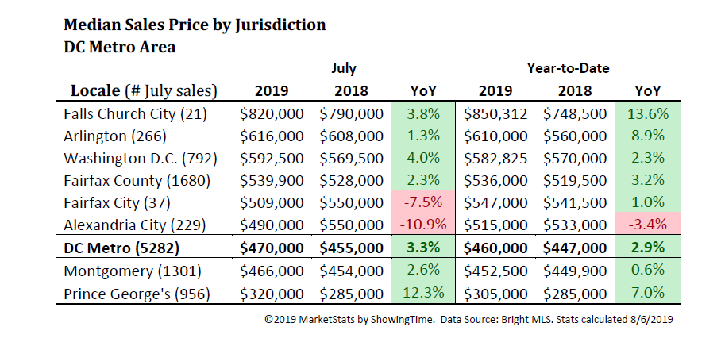The height and width of the screenshot is (338, 721).
Task: Click the Median Sales Price by Jurisdiction title
Action: tap(195, 25)
